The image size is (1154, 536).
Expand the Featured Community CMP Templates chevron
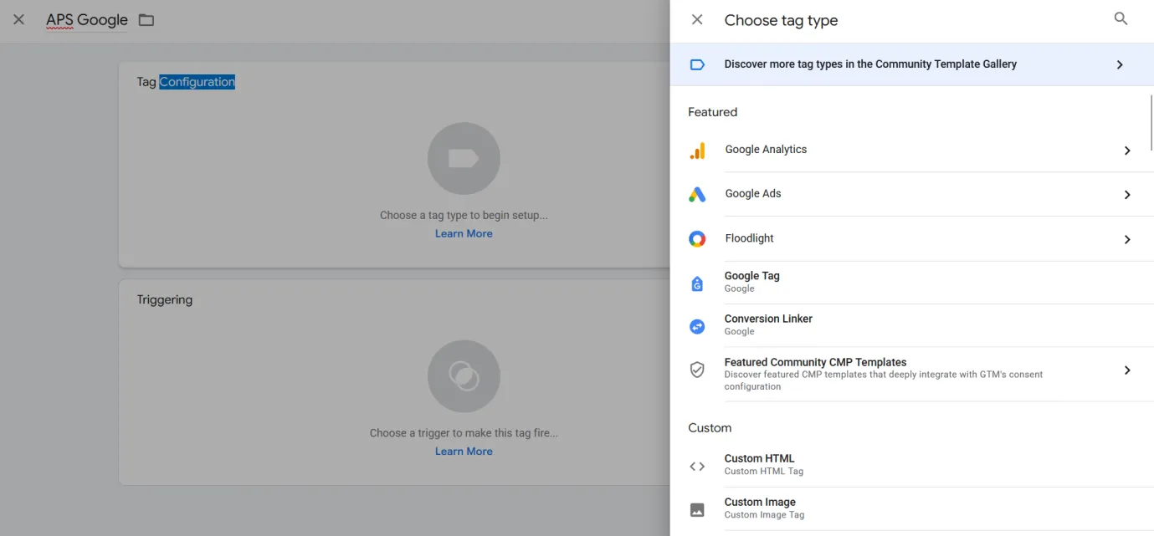click(1127, 370)
